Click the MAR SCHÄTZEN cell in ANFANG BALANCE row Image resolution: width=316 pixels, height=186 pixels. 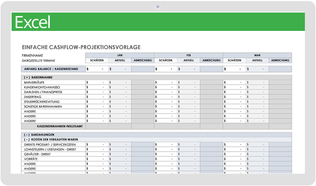(234, 69)
